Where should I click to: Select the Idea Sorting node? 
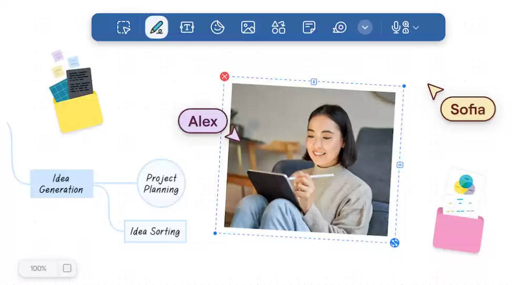click(155, 231)
